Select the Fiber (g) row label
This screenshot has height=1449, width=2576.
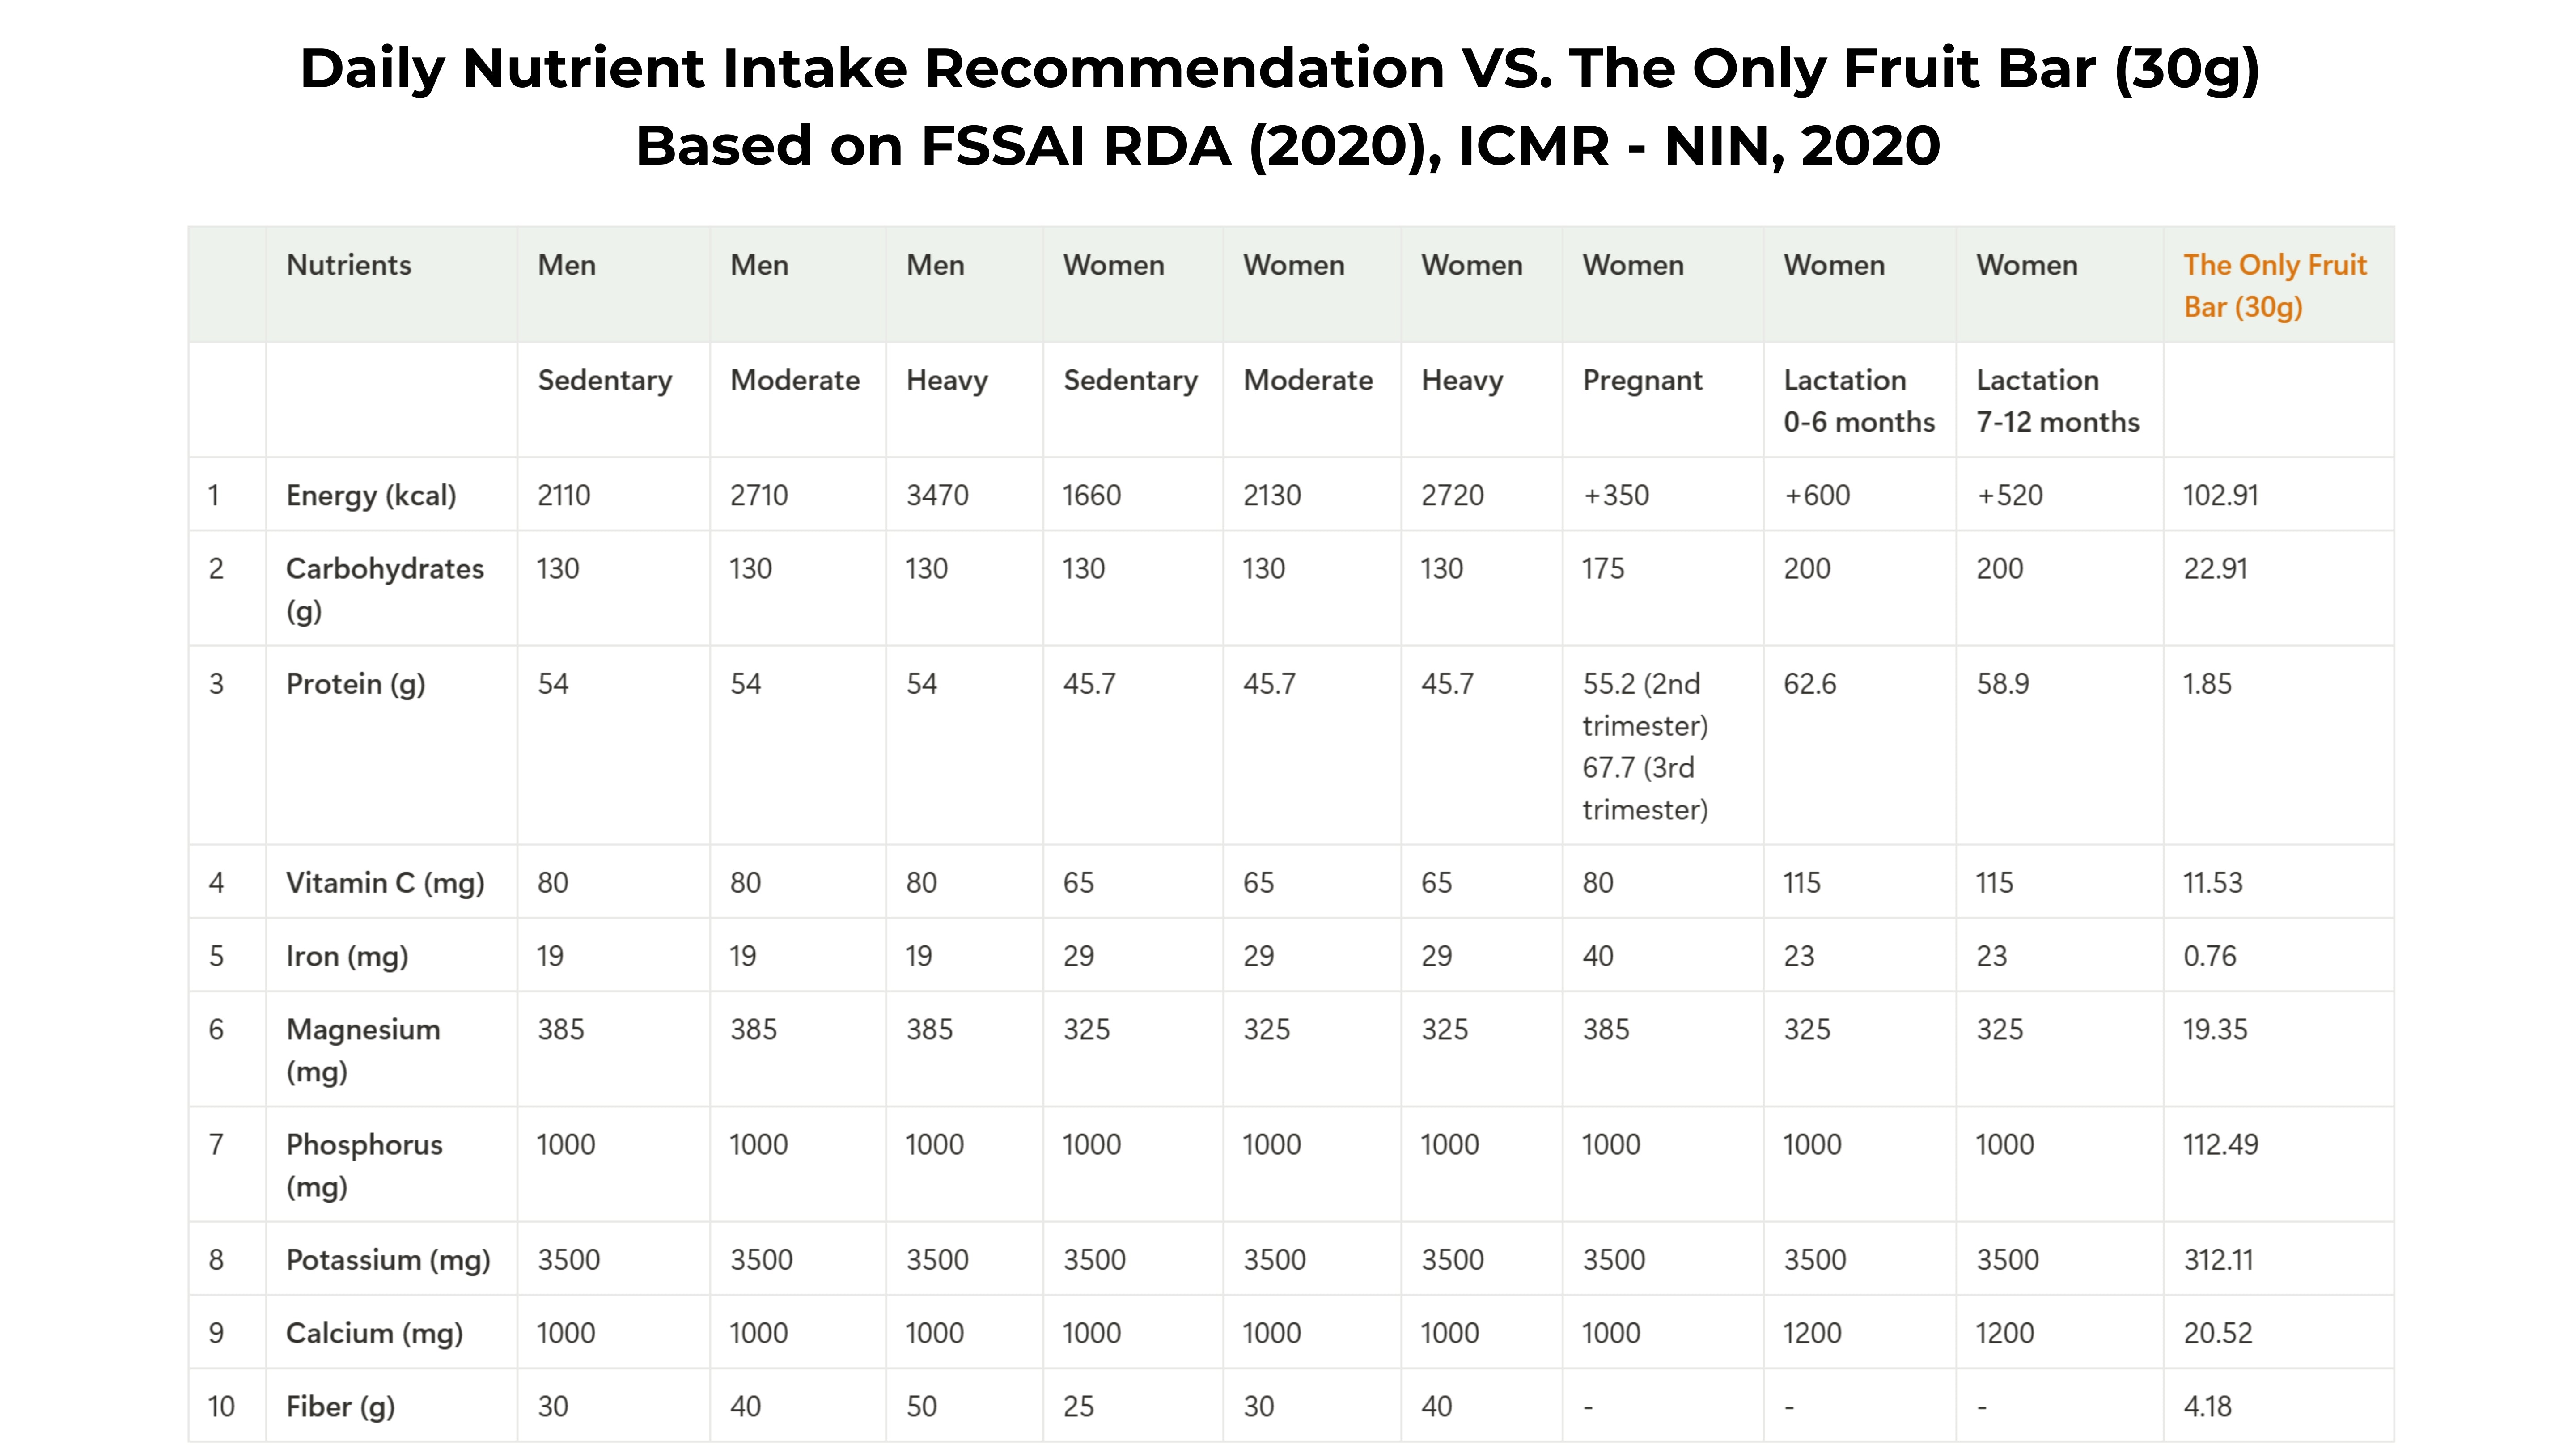point(340,1407)
